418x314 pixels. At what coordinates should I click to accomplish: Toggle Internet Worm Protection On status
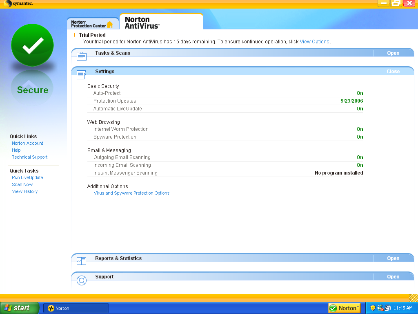click(360, 129)
